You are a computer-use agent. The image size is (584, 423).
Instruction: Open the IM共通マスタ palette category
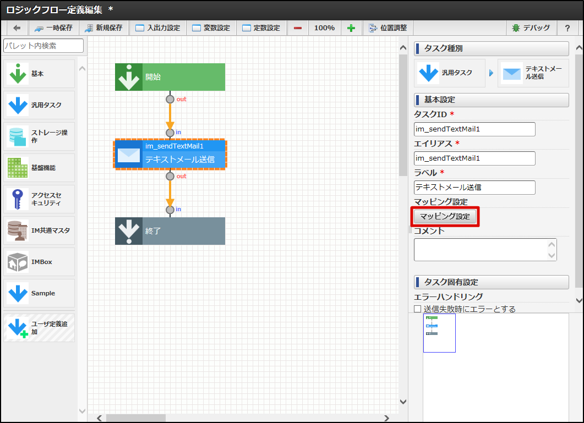point(39,230)
